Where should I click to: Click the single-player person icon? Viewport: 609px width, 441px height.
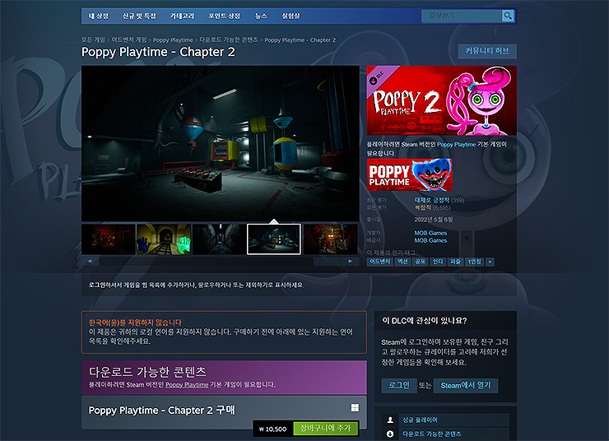coord(390,420)
